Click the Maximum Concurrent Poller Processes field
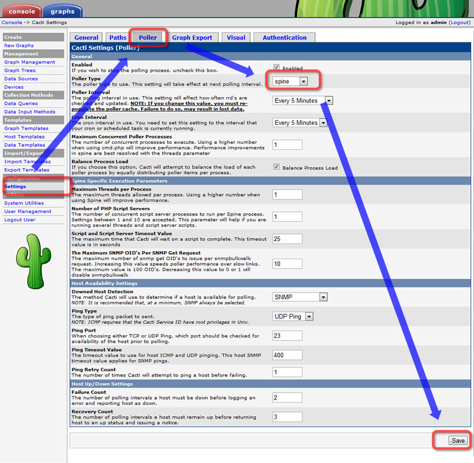This screenshot has height=463, width=474. tap(287, 144)
